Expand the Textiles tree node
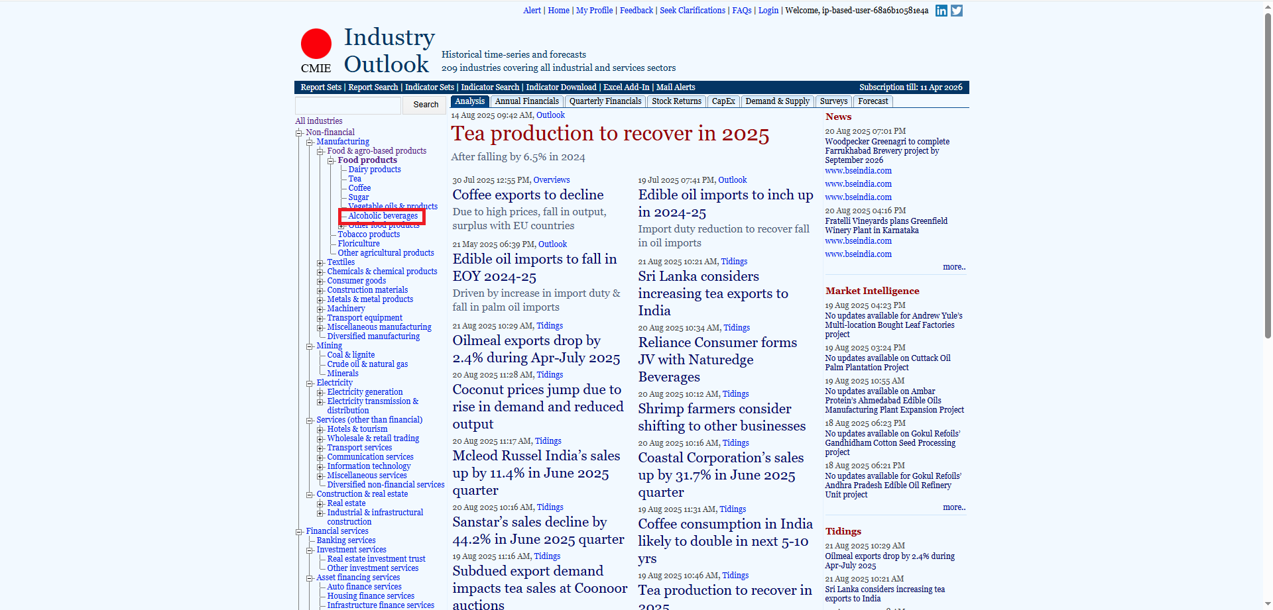The height and width of the screenshot is (610, 1273). (x=320, y=263)
